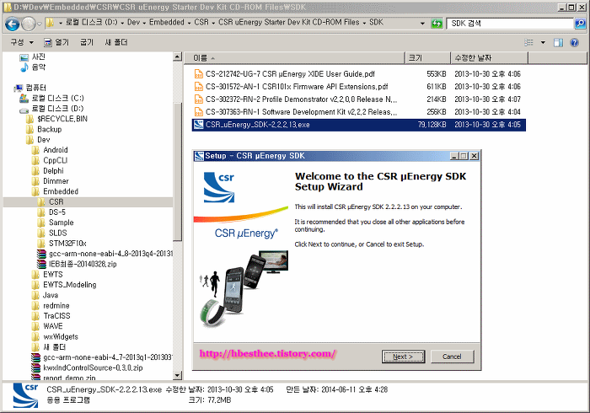This screenshot has height=413, width=590.
Task: Click PDF icon of xIDE User Guide
Action: point(198,73)
